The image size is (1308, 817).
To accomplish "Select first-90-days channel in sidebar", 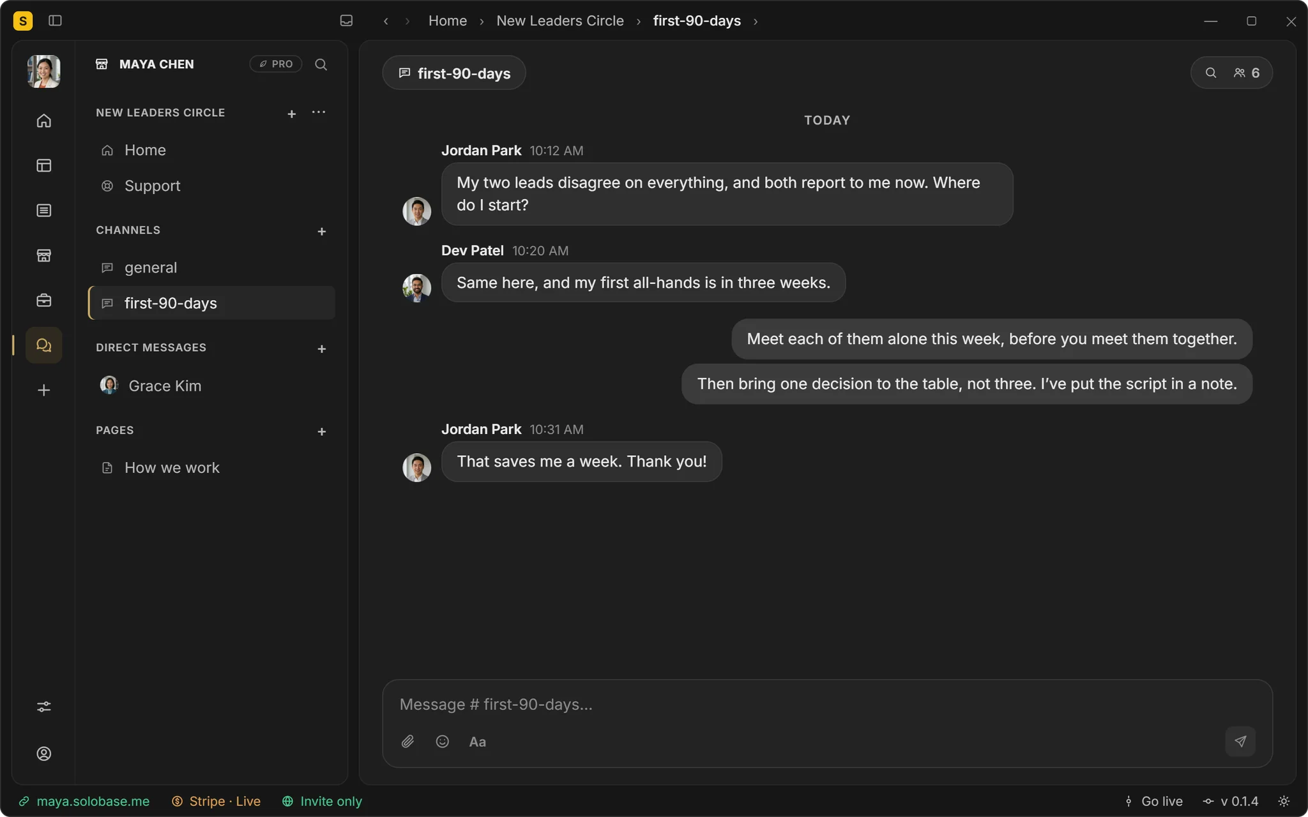I will [x=211, y=303].
